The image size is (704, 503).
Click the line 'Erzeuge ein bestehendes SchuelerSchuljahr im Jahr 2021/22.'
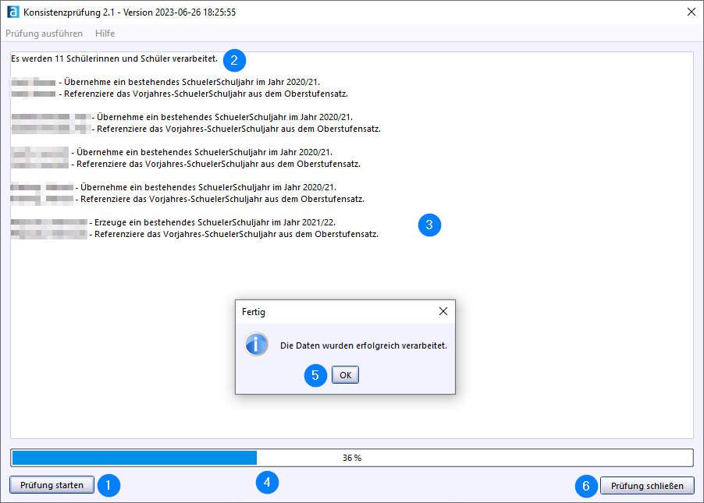point(215,222)
